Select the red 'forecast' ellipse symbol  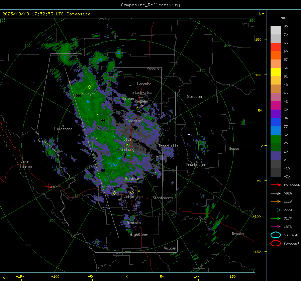[276, 243]
